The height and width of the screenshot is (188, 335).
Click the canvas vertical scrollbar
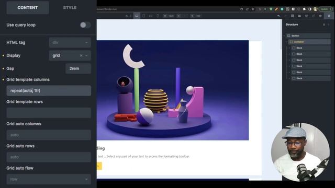[281, 35]
